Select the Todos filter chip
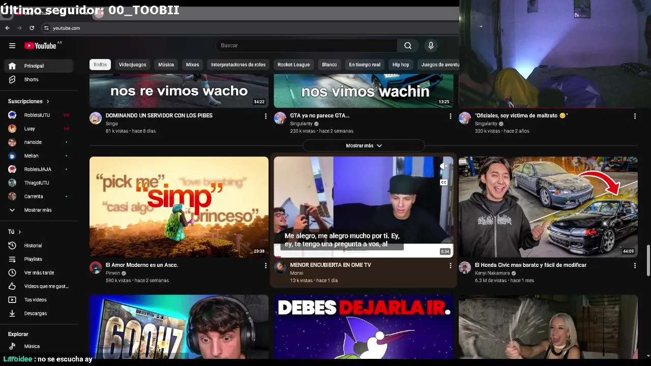The image size is (651, 366). pyautogui.click(x=100, y=65)
